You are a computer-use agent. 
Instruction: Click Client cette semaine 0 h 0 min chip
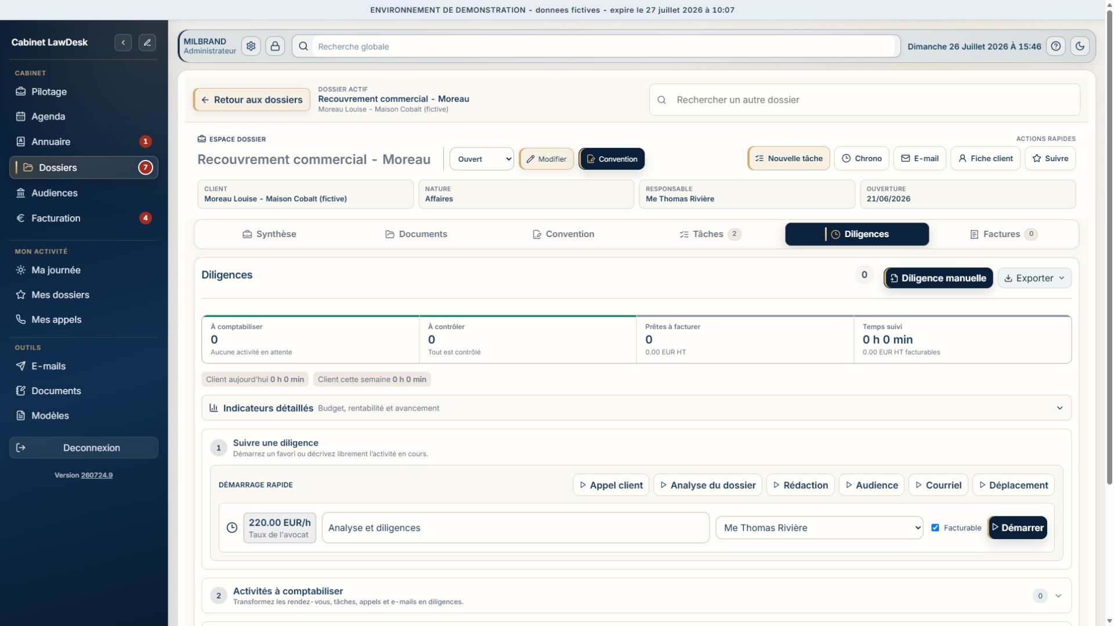point(372,380)
